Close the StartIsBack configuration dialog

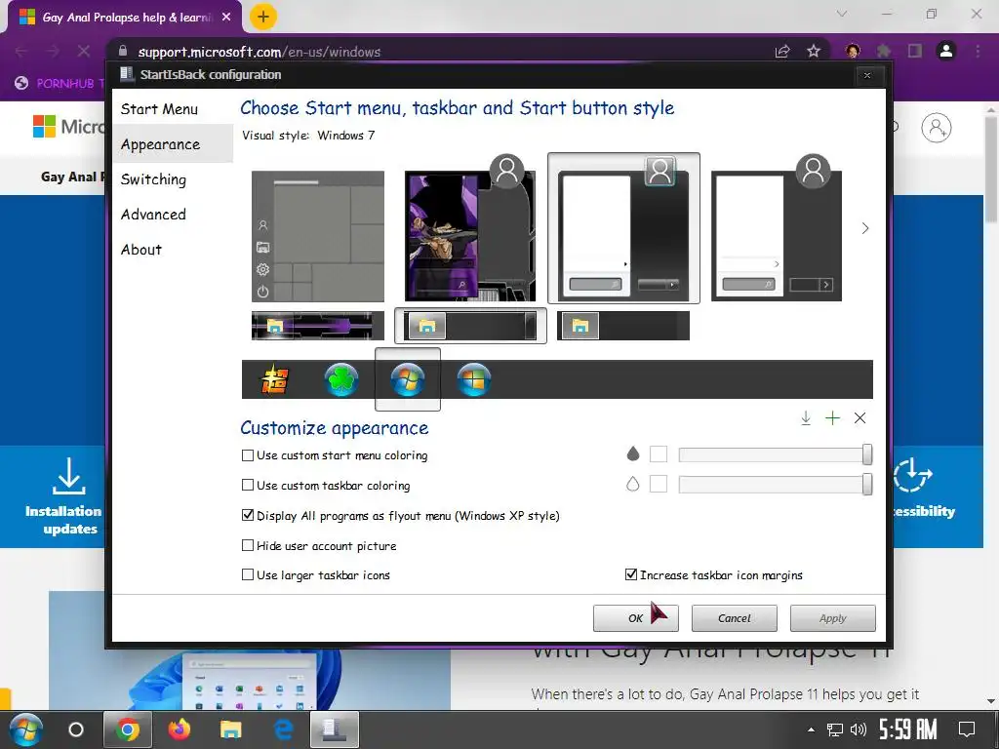tap(867, 75)
